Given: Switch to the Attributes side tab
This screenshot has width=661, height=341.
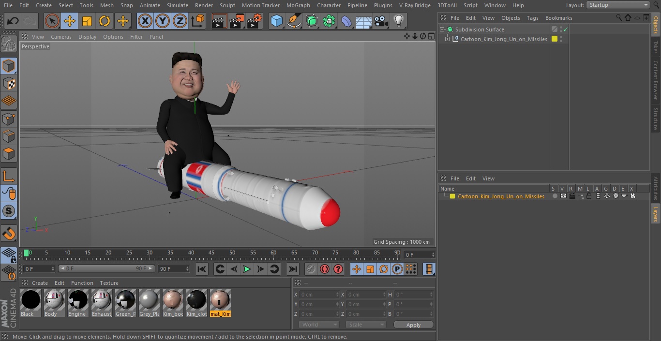Looking at the screenshot, I should (656, 188).
